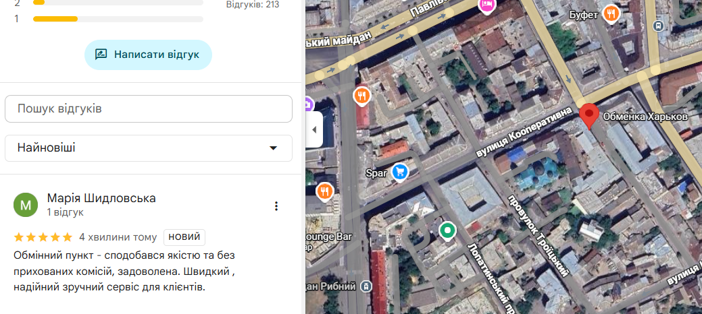The width and height of the screenshot is (702, 314).
Task: Open the Буфет restaurant marker
Action: tap(611, 13)
